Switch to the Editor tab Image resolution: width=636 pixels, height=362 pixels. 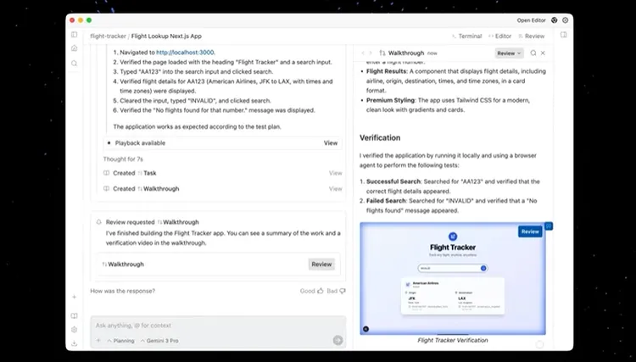click(x=499, y=36)
